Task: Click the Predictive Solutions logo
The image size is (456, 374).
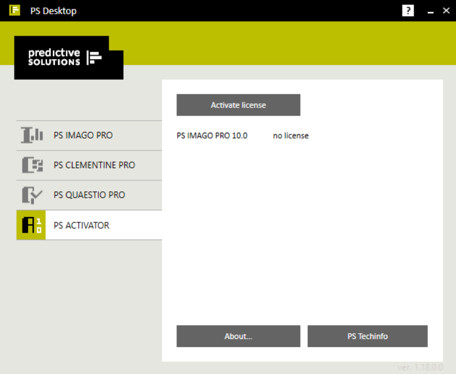Action: 69,57
